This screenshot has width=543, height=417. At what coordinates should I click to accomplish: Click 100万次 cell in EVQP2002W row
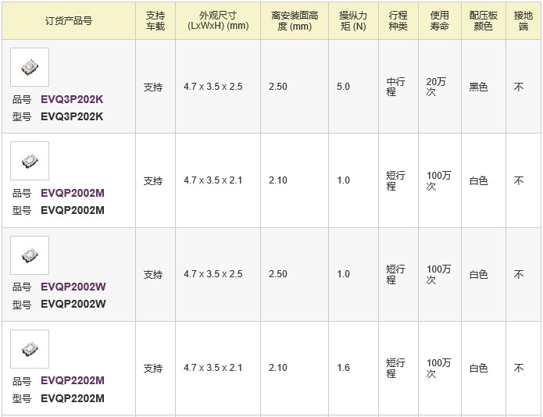coord(438,274)
